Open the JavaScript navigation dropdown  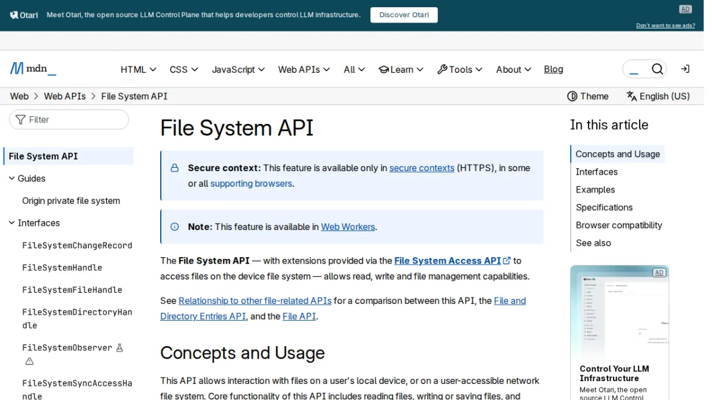coord(238,69)
